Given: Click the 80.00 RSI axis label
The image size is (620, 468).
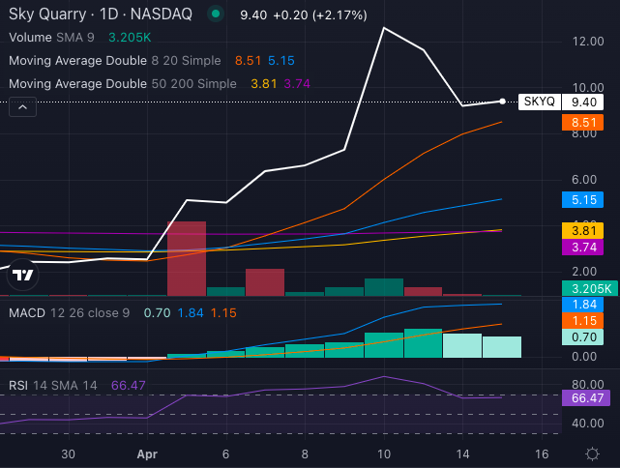Looking at the screenshot, I should [587, 385].
